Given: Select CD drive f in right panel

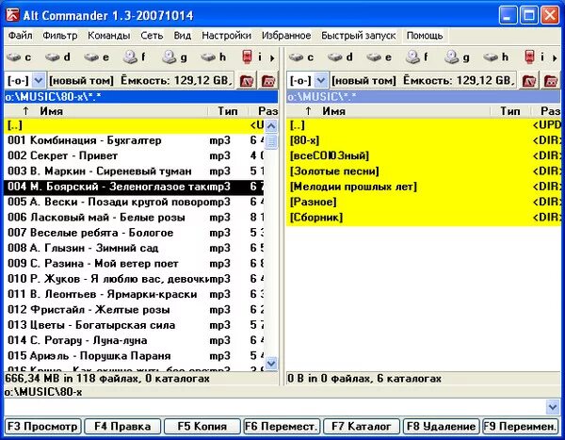Looking at the screenshot, I should pos(417,57).
